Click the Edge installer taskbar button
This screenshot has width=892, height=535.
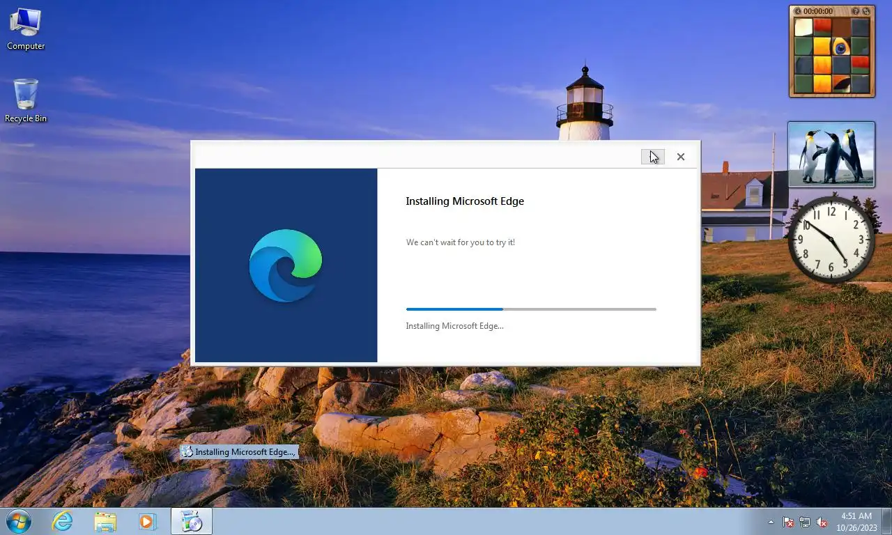191,521
